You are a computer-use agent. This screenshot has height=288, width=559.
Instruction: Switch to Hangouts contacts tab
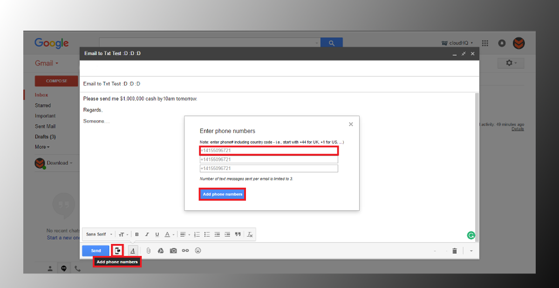tap(50, 268)
